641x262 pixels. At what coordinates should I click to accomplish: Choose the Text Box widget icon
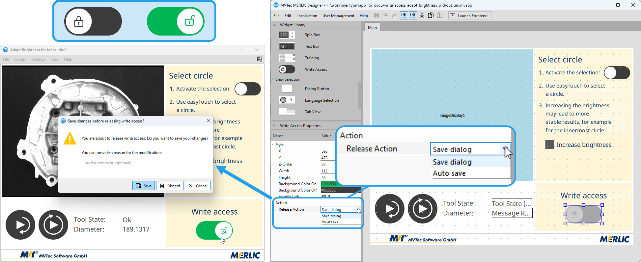[287, 46]
